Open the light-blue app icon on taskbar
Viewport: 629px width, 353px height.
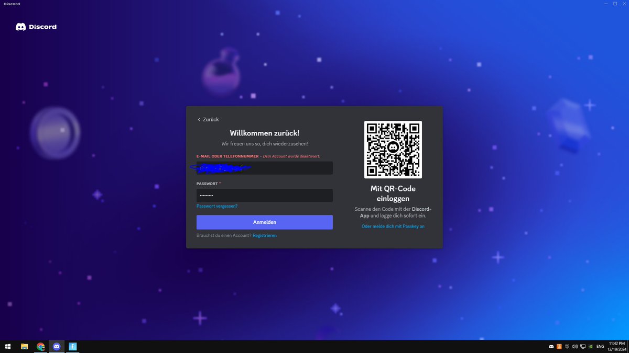pos(73,346)
